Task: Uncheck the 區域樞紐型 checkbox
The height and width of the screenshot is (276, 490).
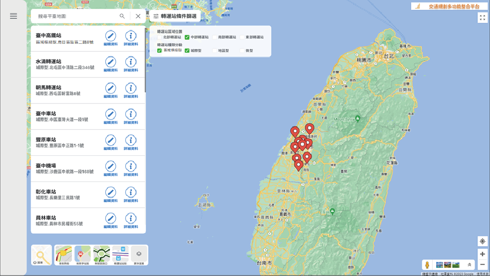Action: coord(159,50)
